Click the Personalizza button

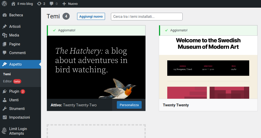(x=129, y=105)
